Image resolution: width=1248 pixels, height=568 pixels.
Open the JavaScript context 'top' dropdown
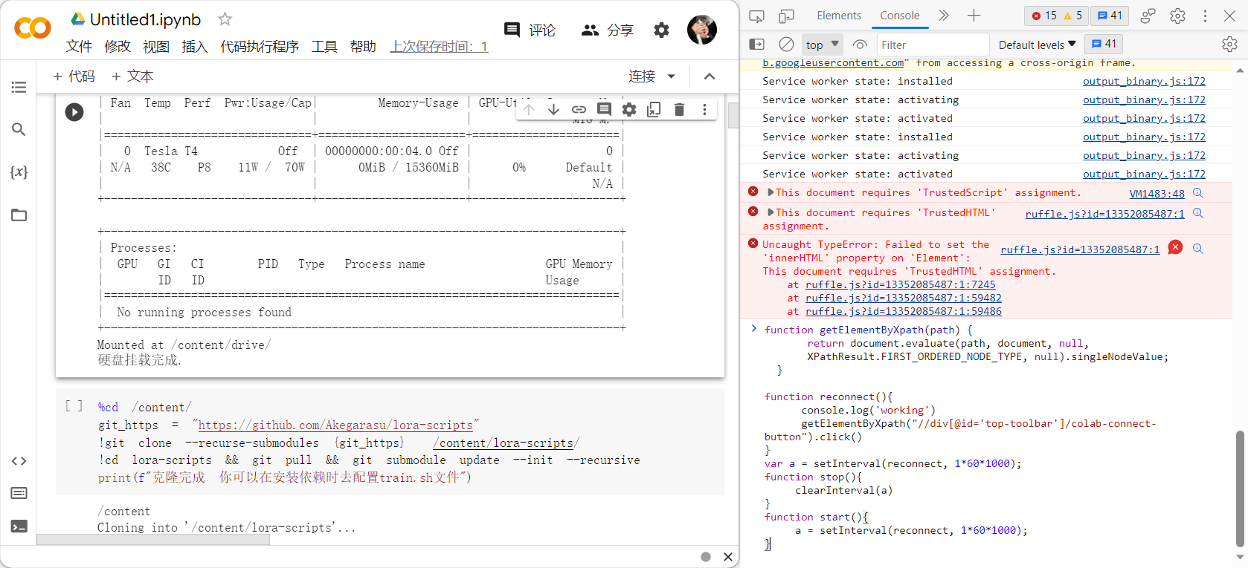(823, 45)
